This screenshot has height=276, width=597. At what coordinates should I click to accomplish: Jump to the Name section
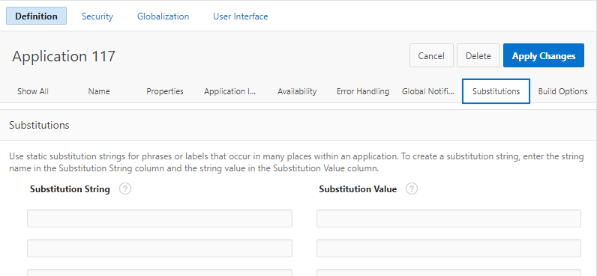[x=99, y=91]
